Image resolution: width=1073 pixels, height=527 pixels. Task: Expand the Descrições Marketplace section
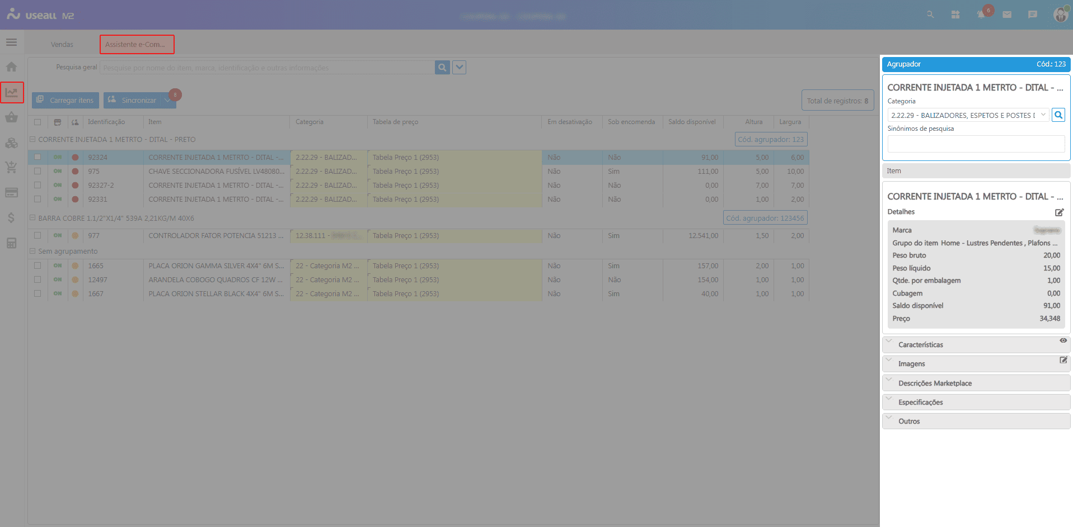click(x=935, y=383)
